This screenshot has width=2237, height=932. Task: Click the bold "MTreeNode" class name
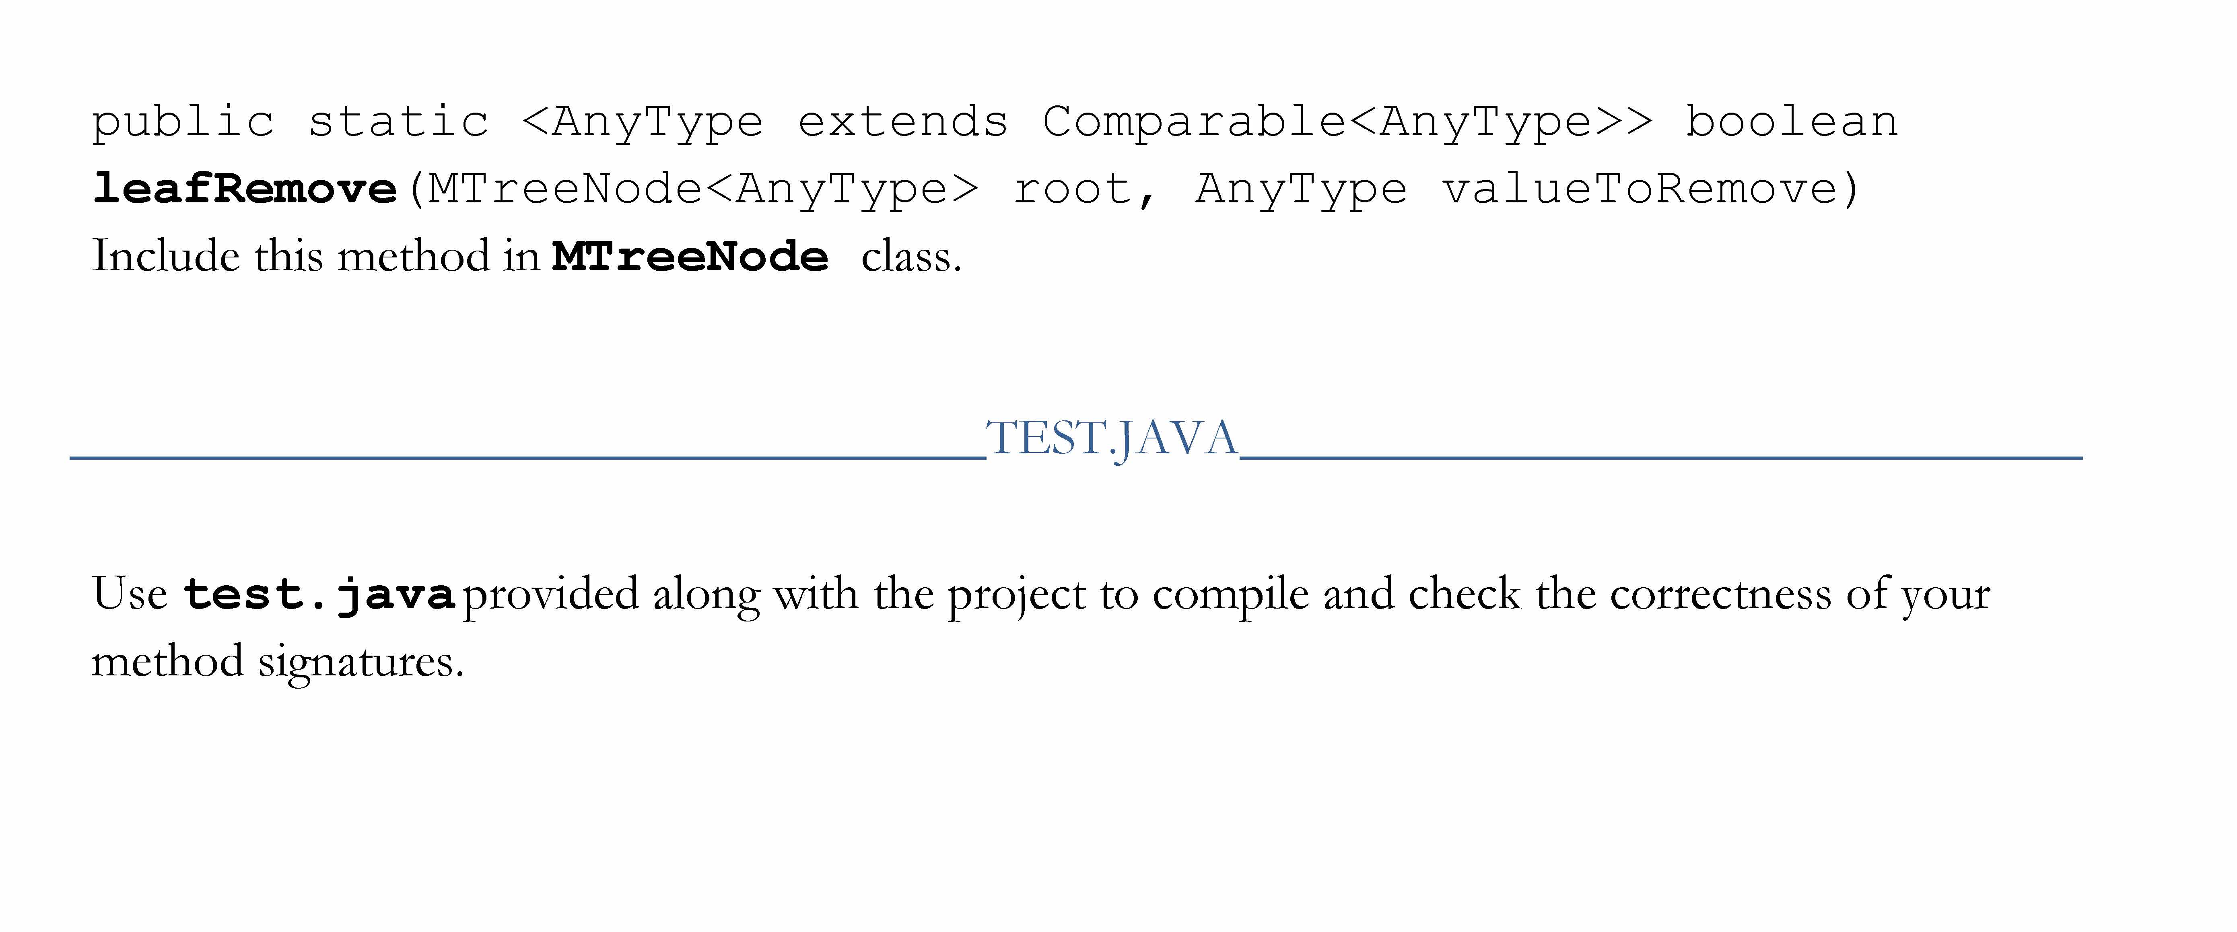coord(690,257)
